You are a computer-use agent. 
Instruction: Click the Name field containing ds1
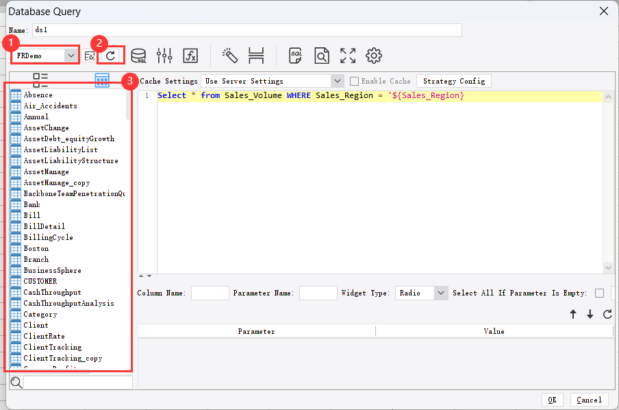pyautogui.click(x=247, y=30)
